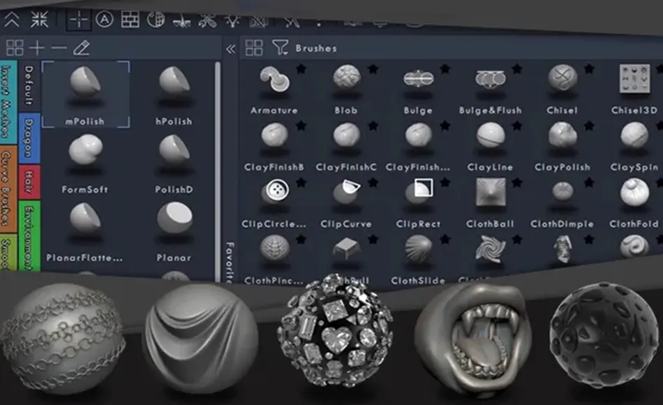Toggle grid view in the left panel
This screenshot has width=663, height=405.
coord(15,47)
